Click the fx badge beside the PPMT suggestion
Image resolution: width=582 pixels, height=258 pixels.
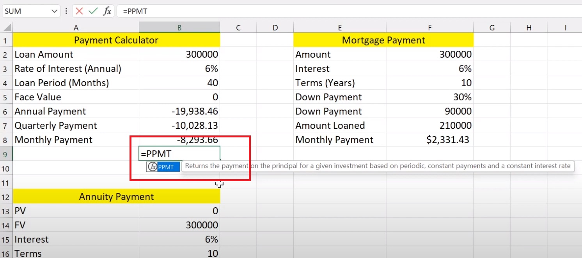(x=151, y=167)
